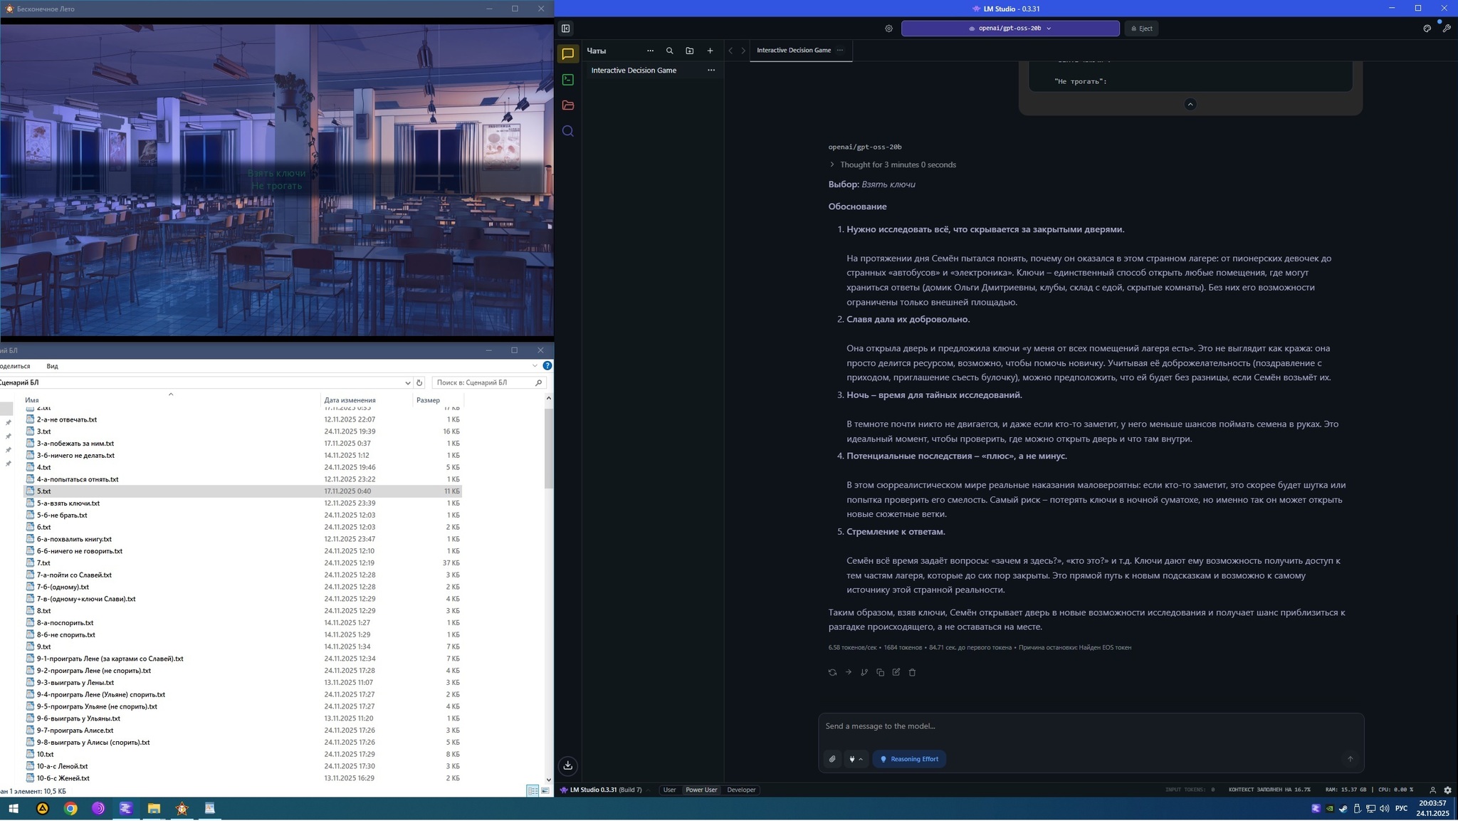The width and height of the screenshot is (1458, 821).
Task: Switch to Developer mode in status bar
Action: (x=741, y=790)
